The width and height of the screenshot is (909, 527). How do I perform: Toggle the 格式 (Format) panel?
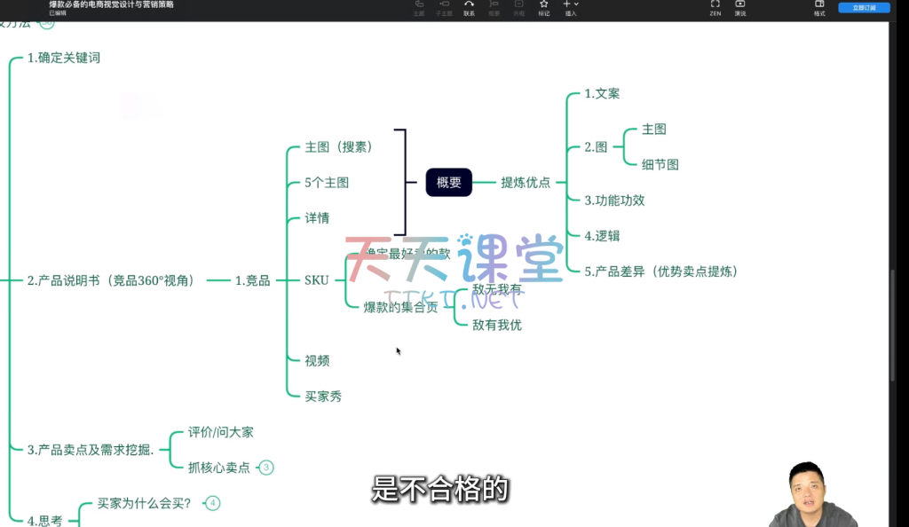(819, 8)
